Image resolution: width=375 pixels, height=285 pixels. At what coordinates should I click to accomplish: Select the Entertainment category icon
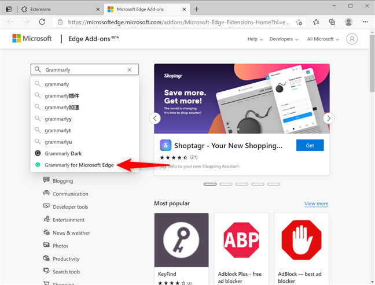coord(46,219)
